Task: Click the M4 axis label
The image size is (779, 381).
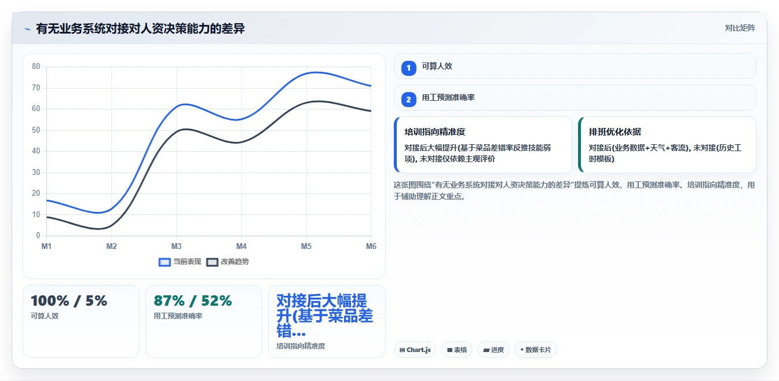Action: pyautogui.click(x=242, y=247)
